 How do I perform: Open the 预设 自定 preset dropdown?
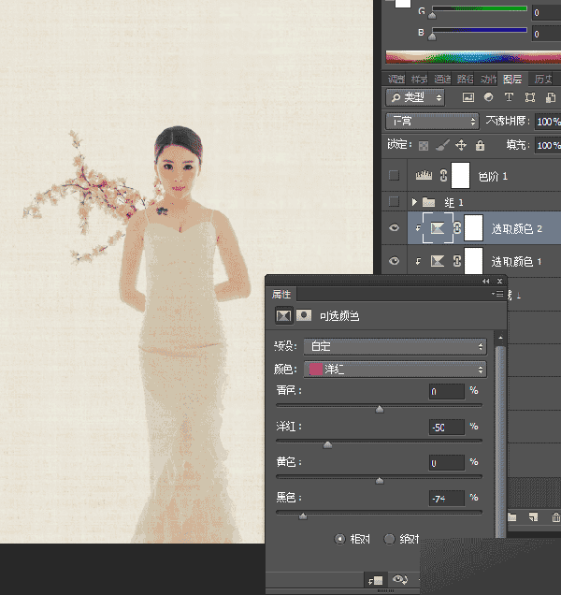pos(395,346)
